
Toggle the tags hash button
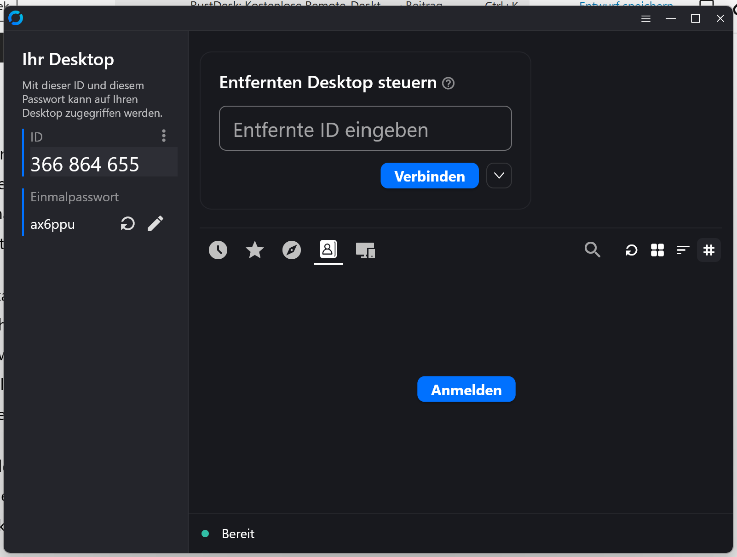[x=709, y=250]
